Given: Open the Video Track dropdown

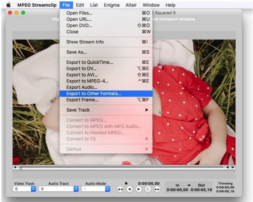Looking at the screenshot, I should click(24, 189).
